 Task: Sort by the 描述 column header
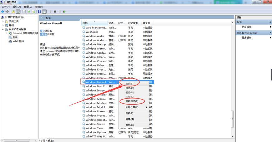pos(113,23)
